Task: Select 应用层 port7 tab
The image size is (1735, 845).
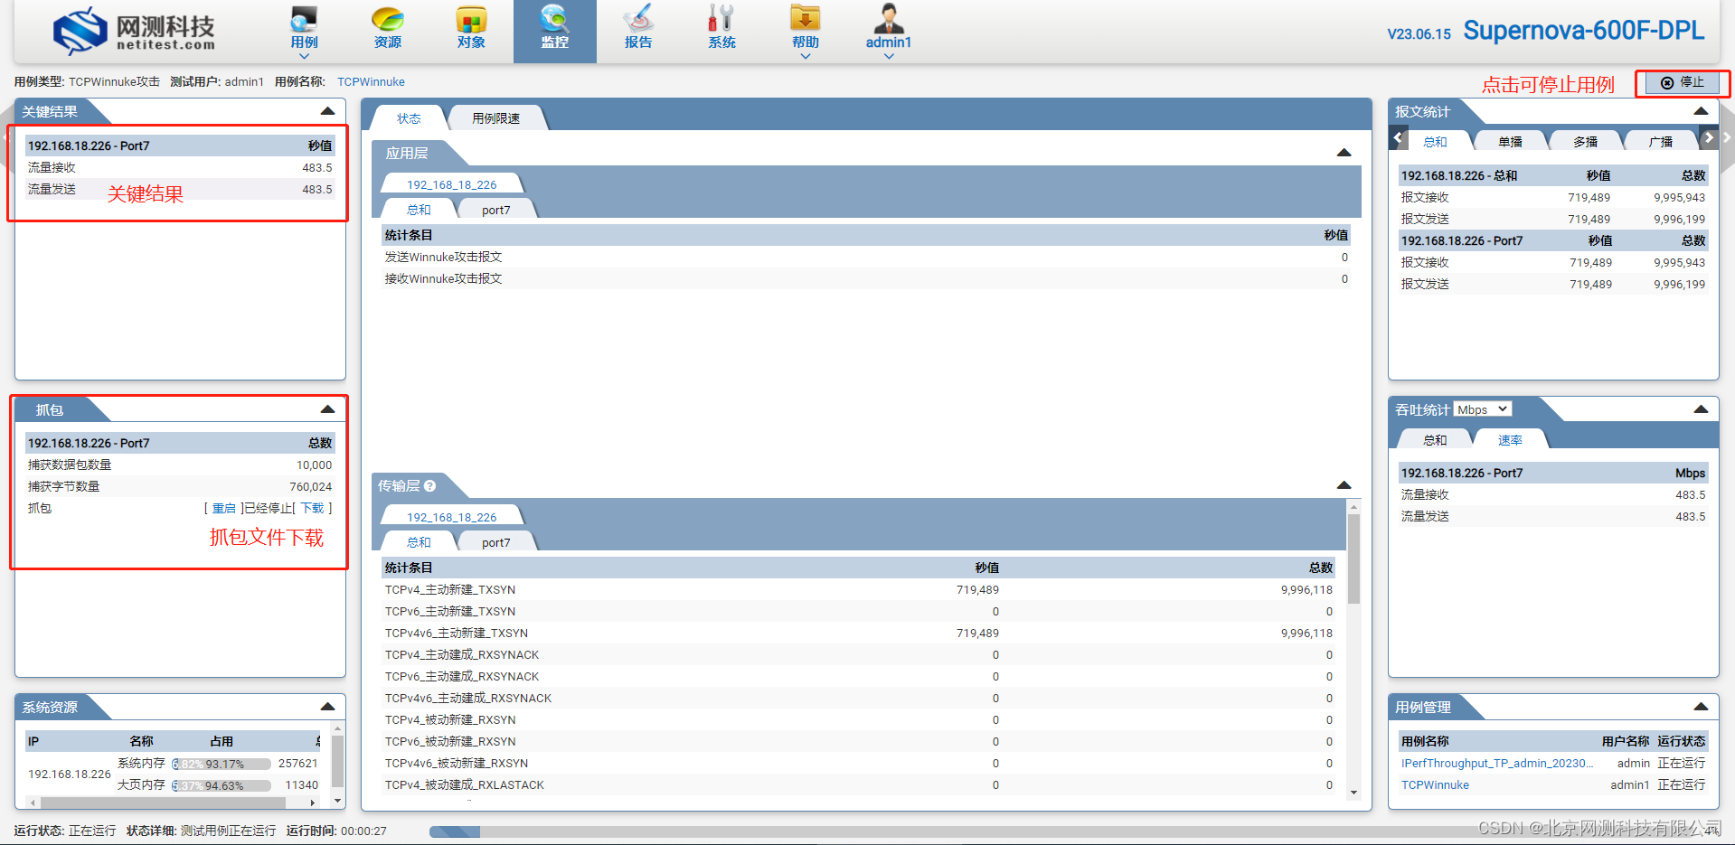Action: 495,210
